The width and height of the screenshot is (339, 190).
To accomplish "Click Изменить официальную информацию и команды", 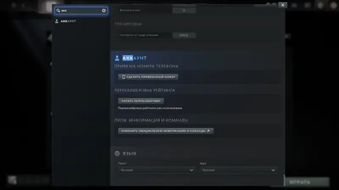I will click(166, 131).
